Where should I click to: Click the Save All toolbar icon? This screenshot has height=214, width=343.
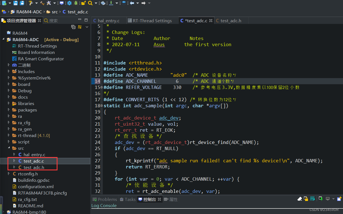pyautogui.click(x=22, y=3)
